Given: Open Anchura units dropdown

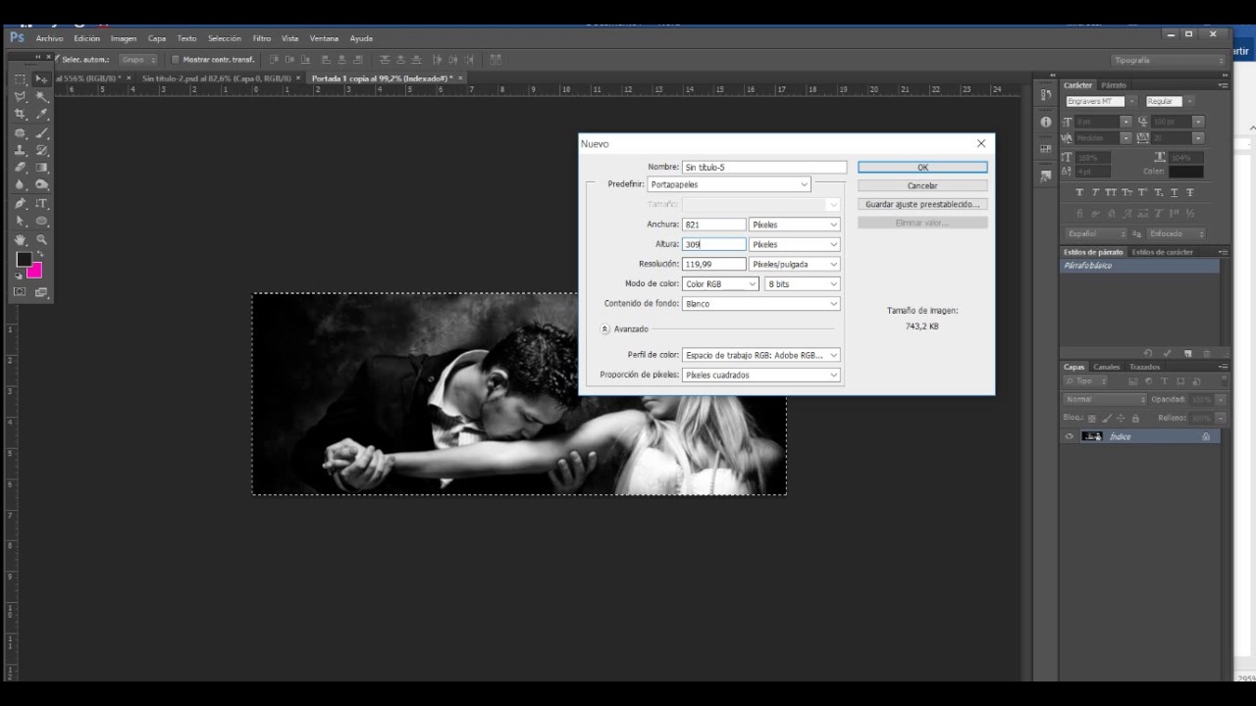Looking at the screenshot, I should pos(795,225).
